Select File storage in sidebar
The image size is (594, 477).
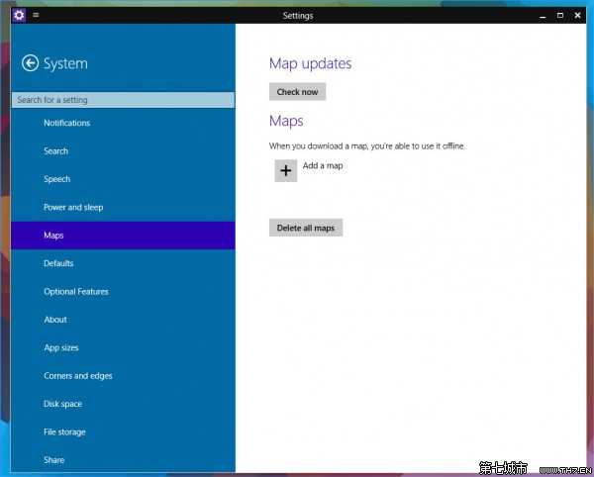tap(123, 431)
